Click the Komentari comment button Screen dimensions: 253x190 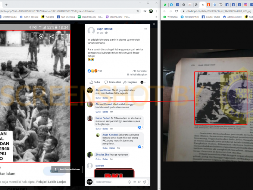point(113,82)
